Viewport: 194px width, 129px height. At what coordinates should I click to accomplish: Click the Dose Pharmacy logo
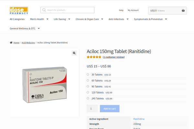(19, 10)
